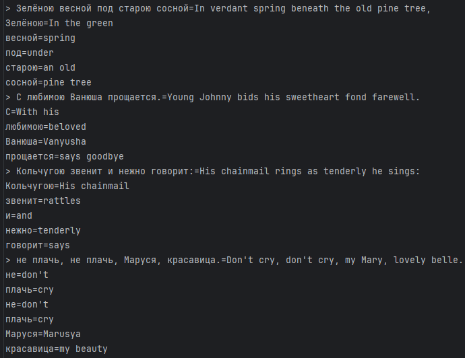Select the line "старою=an old"

coord(40,67)
